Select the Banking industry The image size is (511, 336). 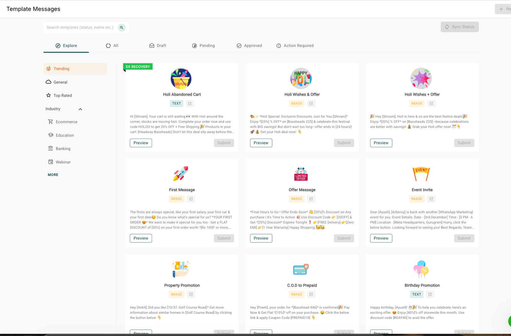(59, 149)
